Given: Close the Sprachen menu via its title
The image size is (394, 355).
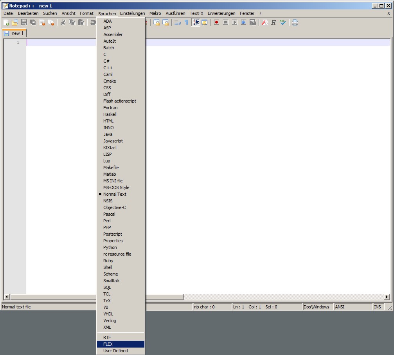Looking at the screenshot, I should click(x=107, y=14).
